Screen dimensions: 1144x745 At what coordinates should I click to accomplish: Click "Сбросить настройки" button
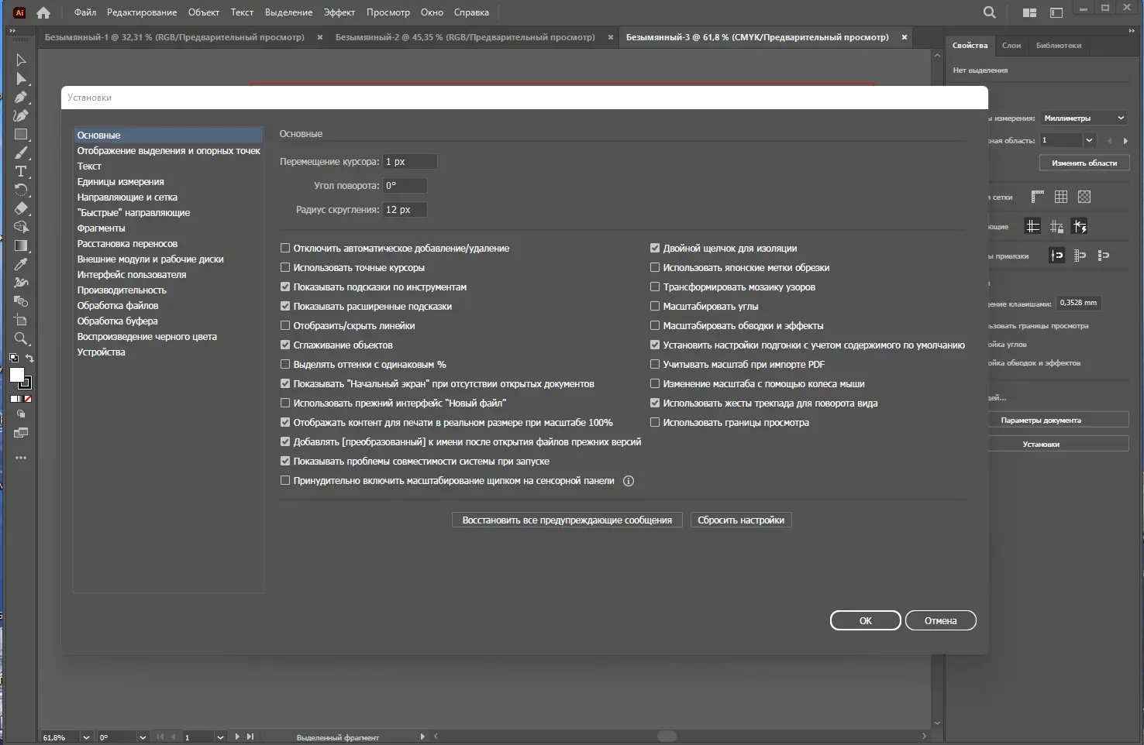coord(741,520)
